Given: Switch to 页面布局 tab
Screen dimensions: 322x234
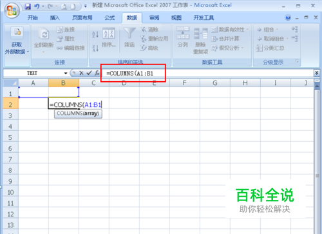Looking at the screenshot, I should (82, 17).
